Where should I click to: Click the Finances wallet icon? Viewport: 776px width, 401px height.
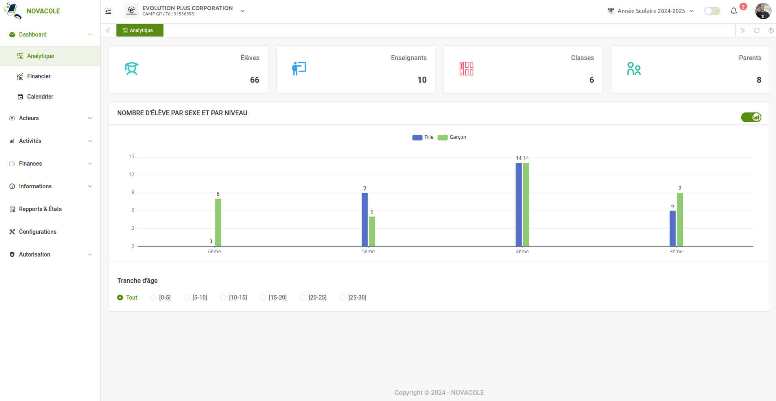[x=12, y=164]
